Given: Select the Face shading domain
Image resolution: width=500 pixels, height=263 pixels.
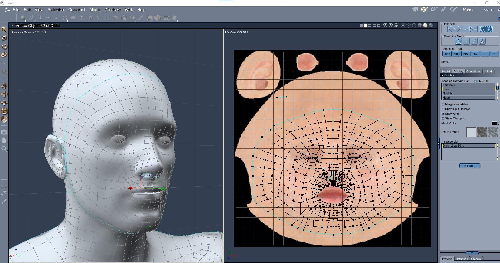Looking at the screenshot, I should 469,89.
